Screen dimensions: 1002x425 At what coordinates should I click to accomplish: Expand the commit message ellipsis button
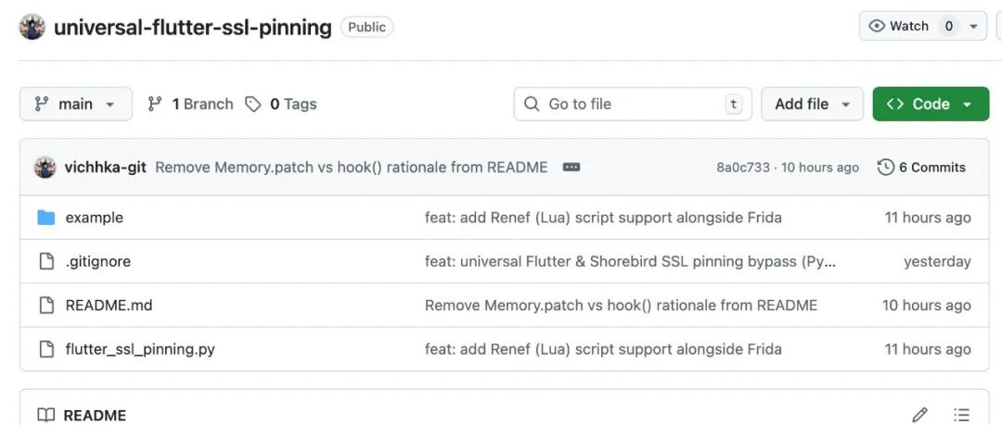pos(572,168)
